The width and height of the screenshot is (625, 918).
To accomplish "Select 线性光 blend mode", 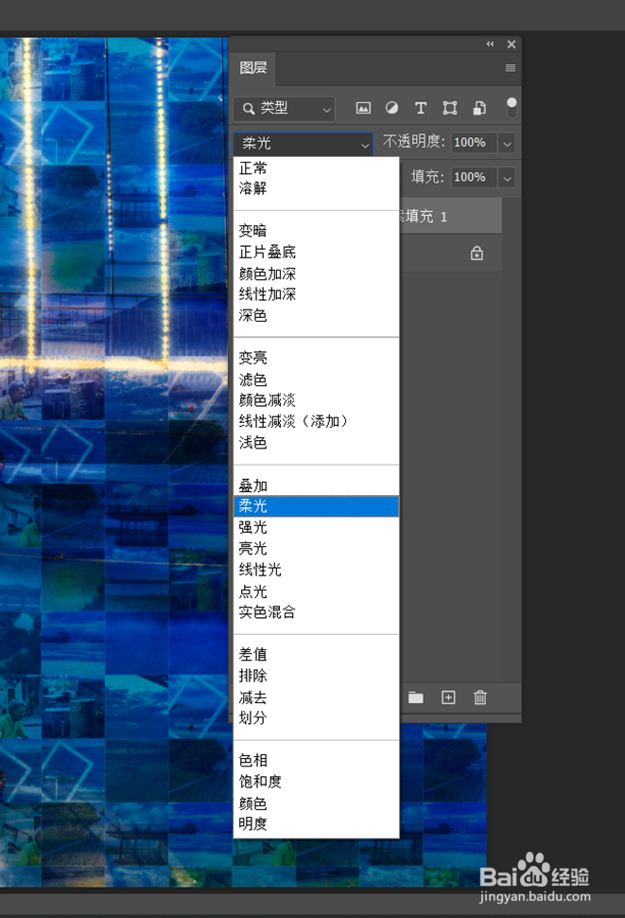I will tap(317, 570).
